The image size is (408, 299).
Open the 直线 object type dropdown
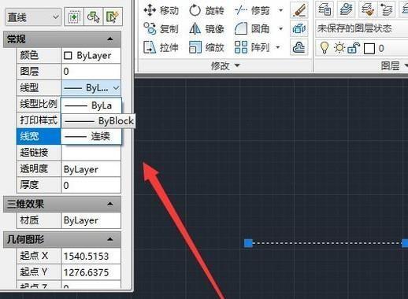(33, 17)
